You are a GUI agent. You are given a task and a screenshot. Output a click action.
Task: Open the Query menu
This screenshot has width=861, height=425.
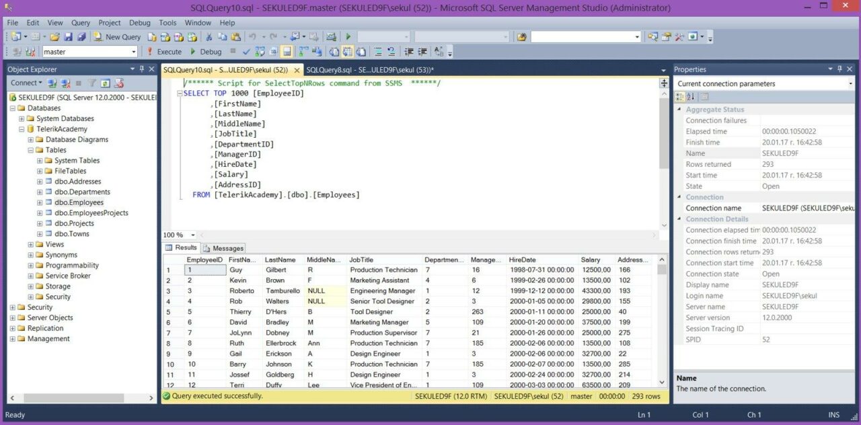pos(81,23)
